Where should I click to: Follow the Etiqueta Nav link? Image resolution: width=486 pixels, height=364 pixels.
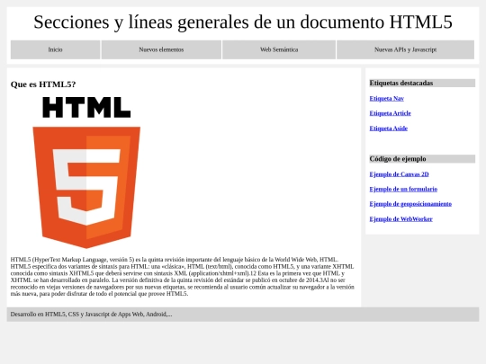pyautogui.click(x=386, y=99)
